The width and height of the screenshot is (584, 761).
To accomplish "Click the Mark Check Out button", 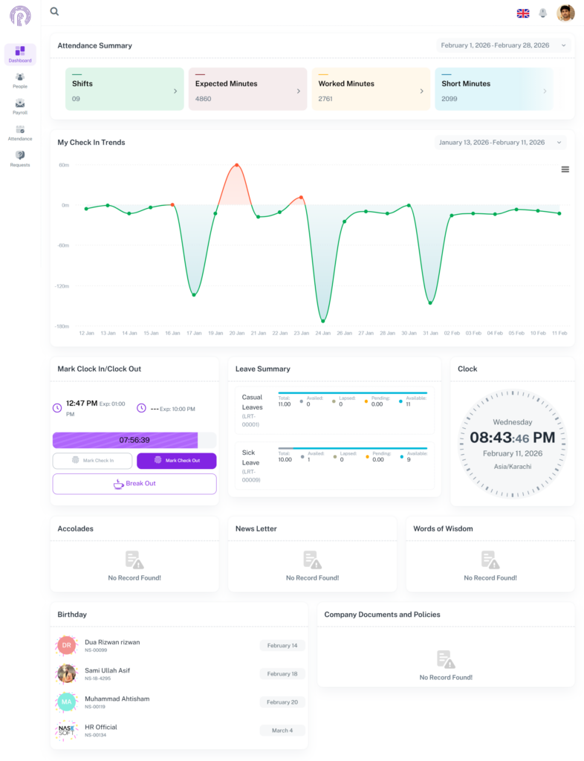I will [177, 461].
